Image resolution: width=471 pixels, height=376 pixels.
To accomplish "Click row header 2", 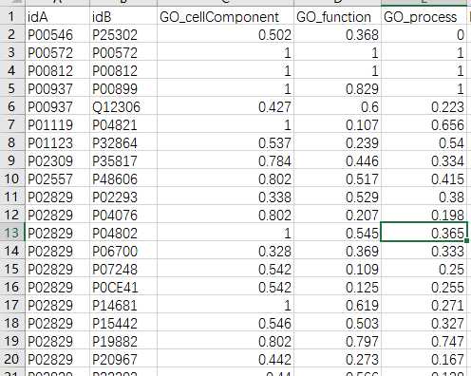I will (12, 34).
